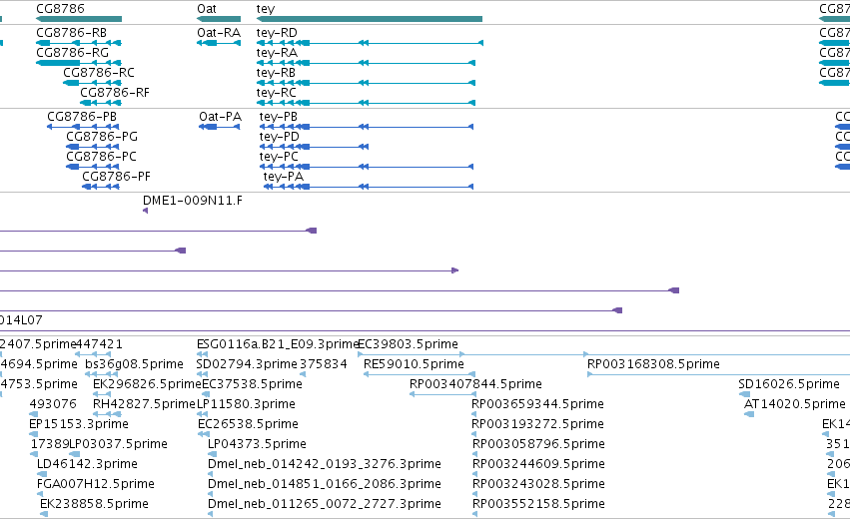The height and width of the screenshot is (519, 850).
Task: Click transcript label CG8786-RG
Action: [x=72, y=53]
